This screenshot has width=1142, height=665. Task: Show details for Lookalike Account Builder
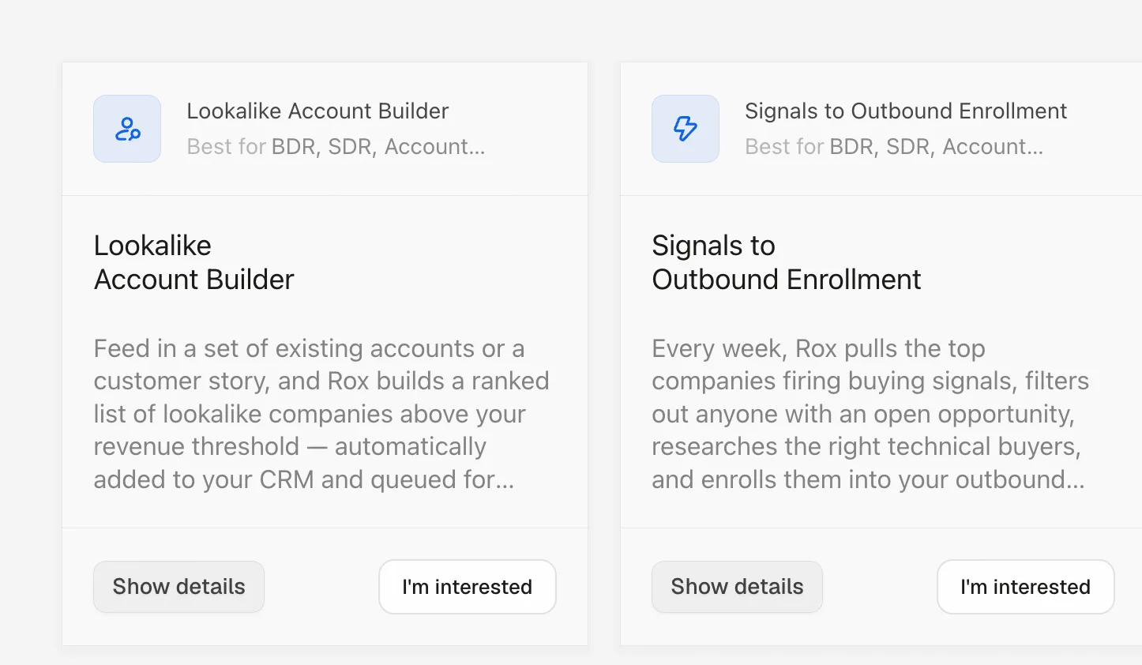click(179, 587)
